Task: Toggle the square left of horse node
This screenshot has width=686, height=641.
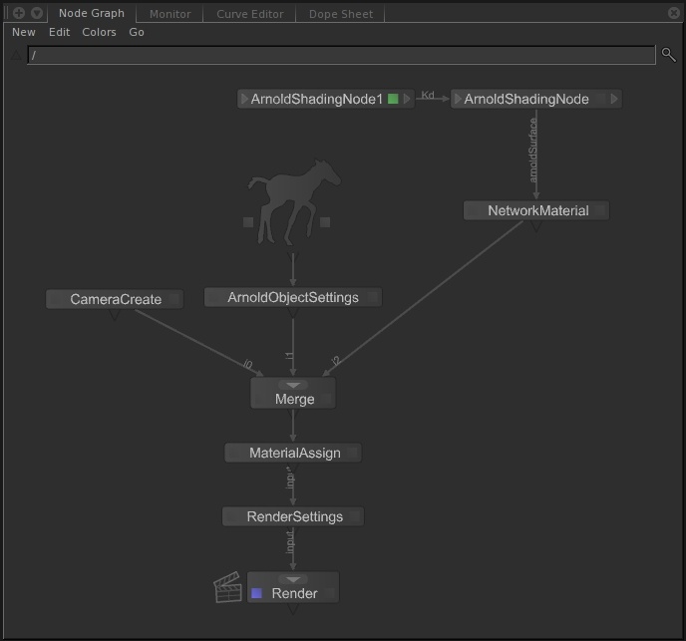Action: pos(248,222)
